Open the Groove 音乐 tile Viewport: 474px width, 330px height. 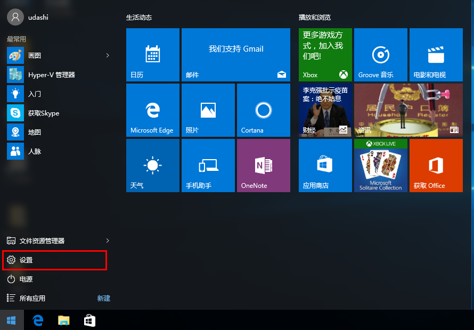[381, 55]
